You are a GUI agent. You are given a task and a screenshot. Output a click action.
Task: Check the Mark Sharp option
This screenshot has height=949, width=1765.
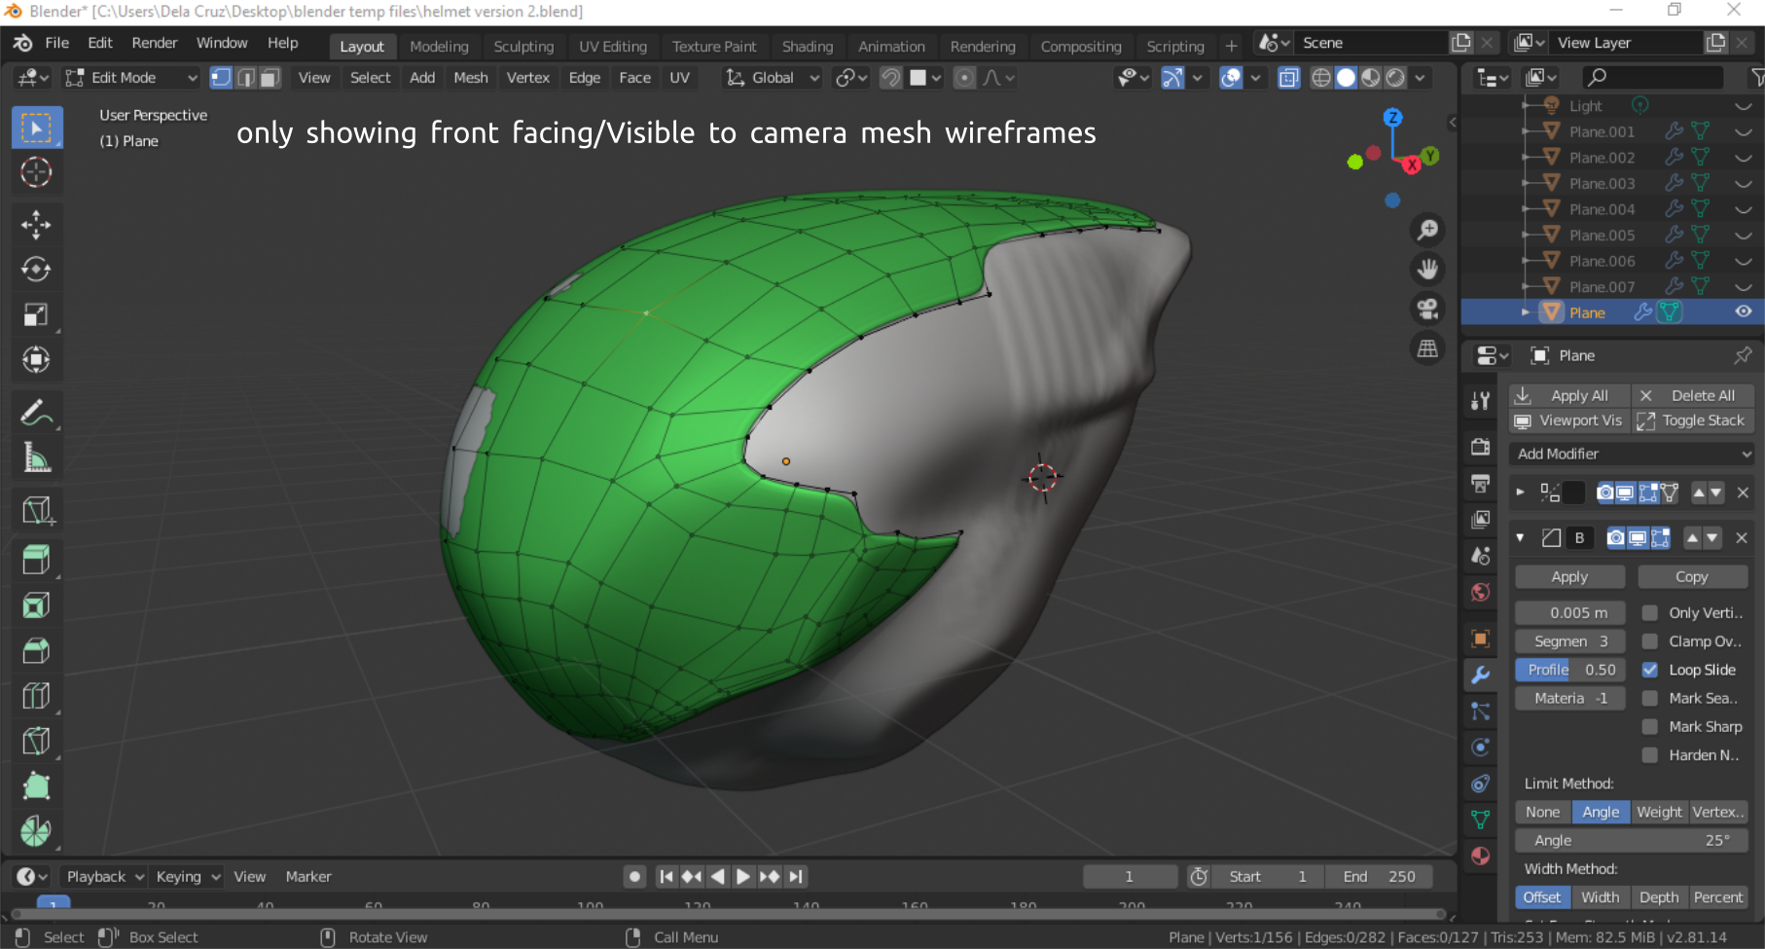1650,726
